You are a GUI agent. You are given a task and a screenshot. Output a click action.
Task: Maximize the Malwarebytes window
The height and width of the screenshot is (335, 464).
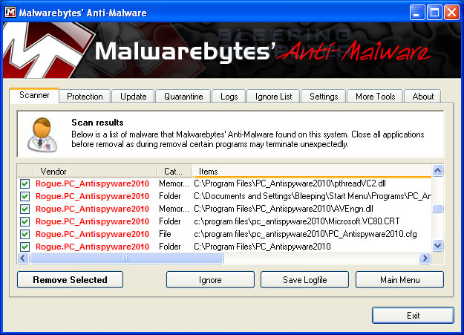click(x=434, y=13)
